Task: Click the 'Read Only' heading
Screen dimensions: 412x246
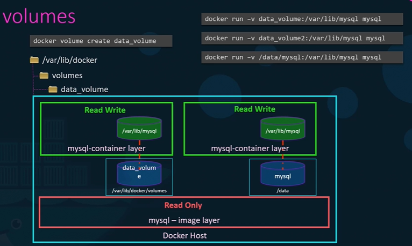Action: click(183, 205)
